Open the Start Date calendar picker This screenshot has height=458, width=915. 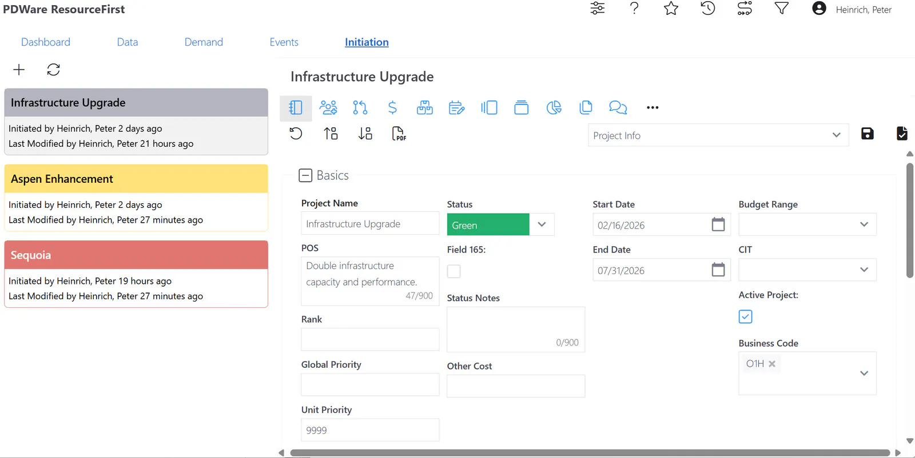click(718, 224)
